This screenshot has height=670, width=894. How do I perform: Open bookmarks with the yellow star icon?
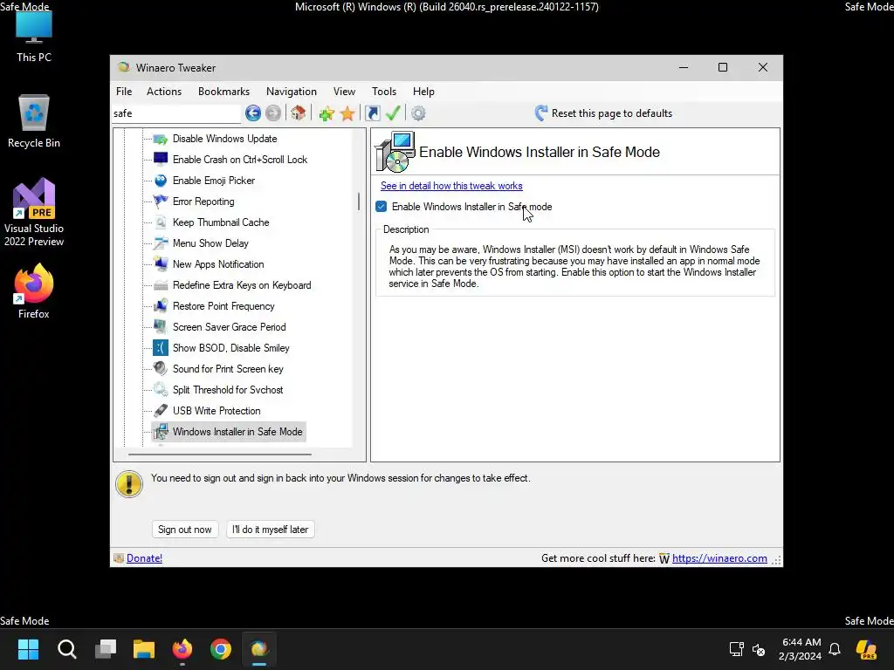click(347, 113)
